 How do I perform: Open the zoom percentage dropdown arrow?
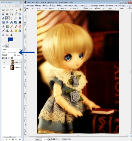tap(50, 139)
